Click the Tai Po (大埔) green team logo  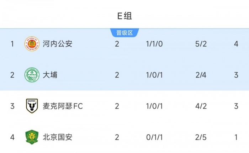tap(32, 75)
